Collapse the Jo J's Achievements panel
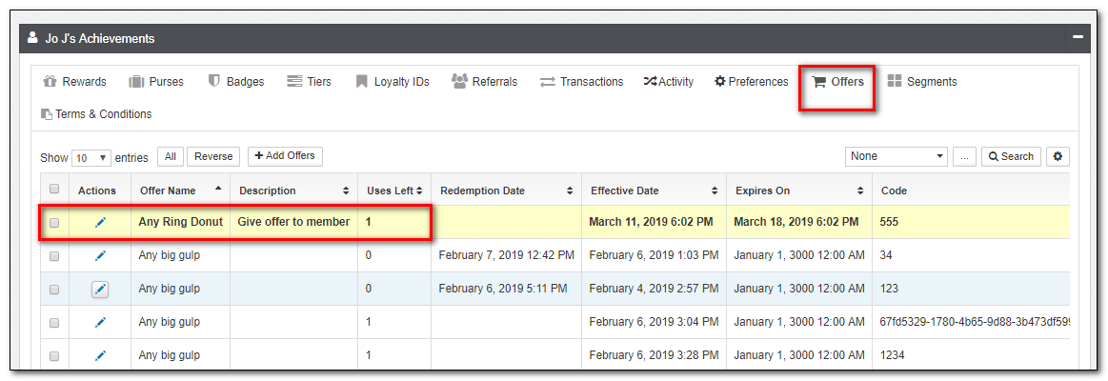 [1078, 38]
